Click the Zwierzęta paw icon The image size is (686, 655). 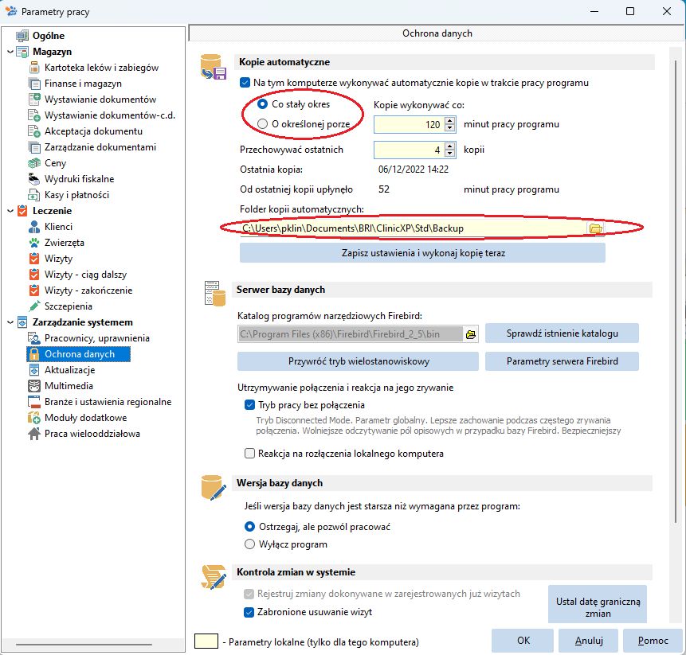click(x=34, y=243)
